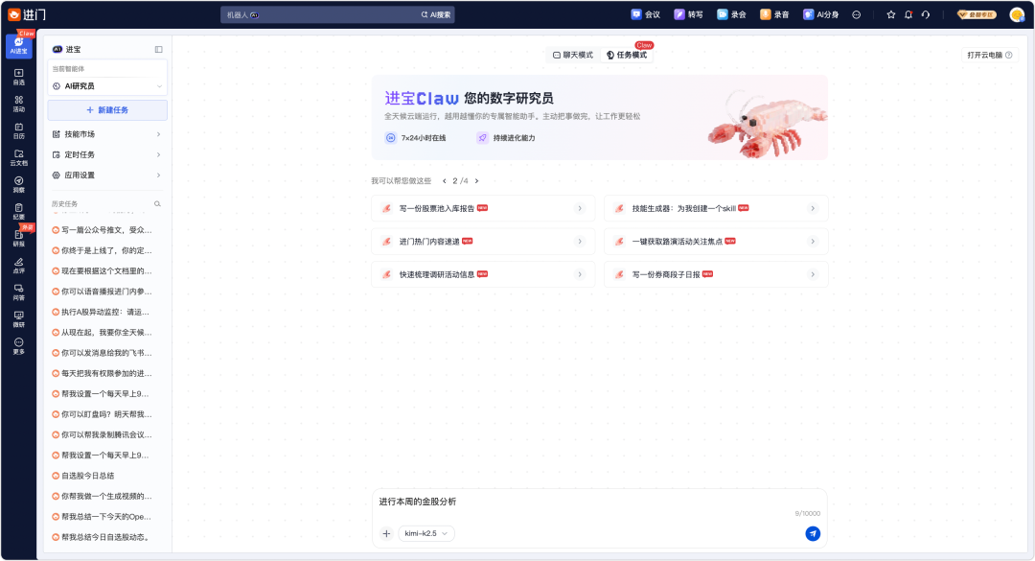This screenshot has height=561, width=1035.
Task: Open 更多 more options in sidebar
Action: point(18,346)
